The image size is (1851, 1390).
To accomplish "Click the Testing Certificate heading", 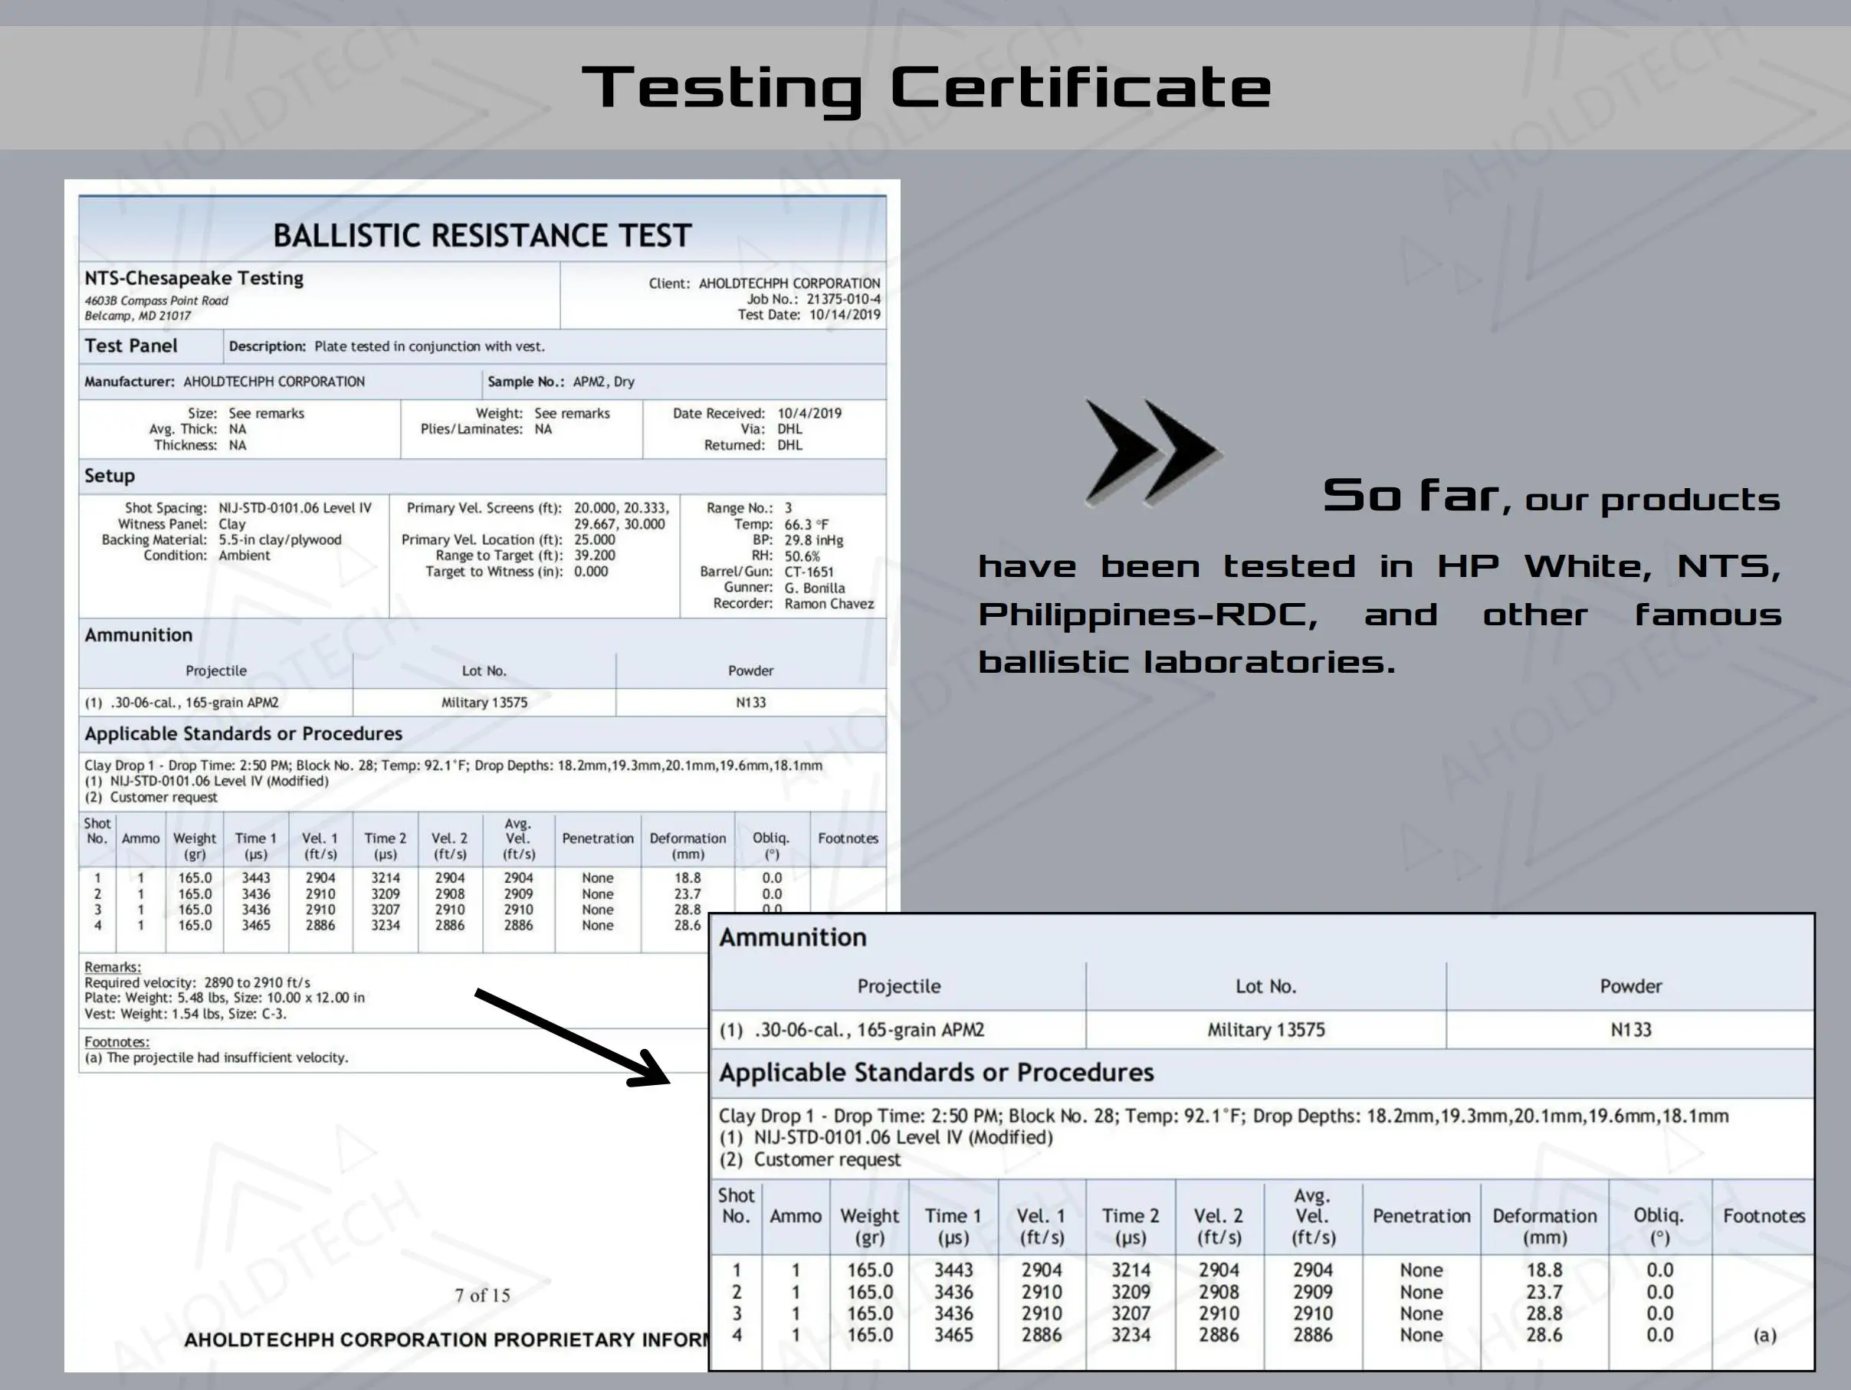I will (x=926, y=87).
